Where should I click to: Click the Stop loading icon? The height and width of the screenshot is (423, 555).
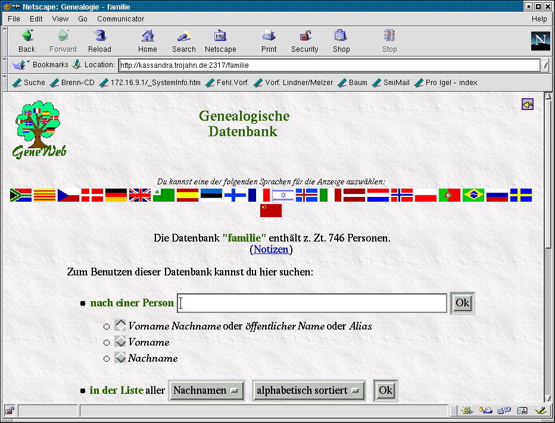(x=389, y=36)
